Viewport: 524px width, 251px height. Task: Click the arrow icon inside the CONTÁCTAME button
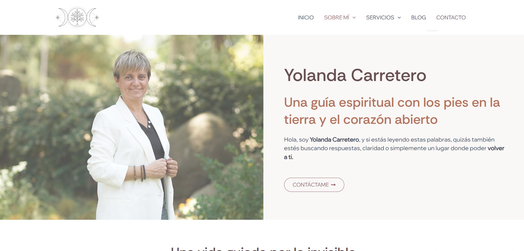coord(333,185)
